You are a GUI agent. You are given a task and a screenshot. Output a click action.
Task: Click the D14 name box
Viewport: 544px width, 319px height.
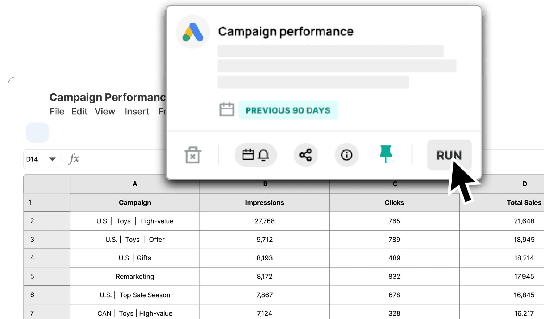[32, 159]
